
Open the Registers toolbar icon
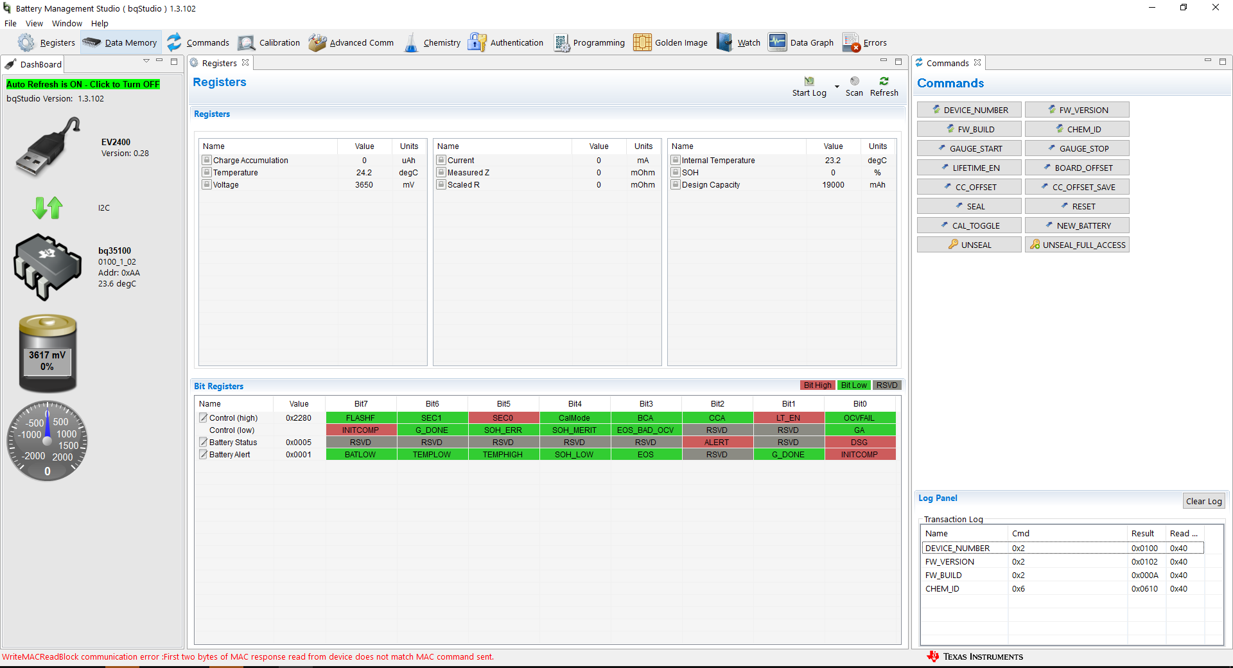click(26, 42)
